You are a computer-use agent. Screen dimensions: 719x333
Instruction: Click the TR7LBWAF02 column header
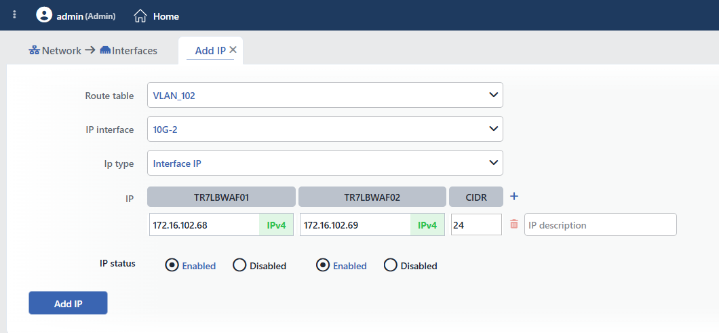(x=372, y=197)
